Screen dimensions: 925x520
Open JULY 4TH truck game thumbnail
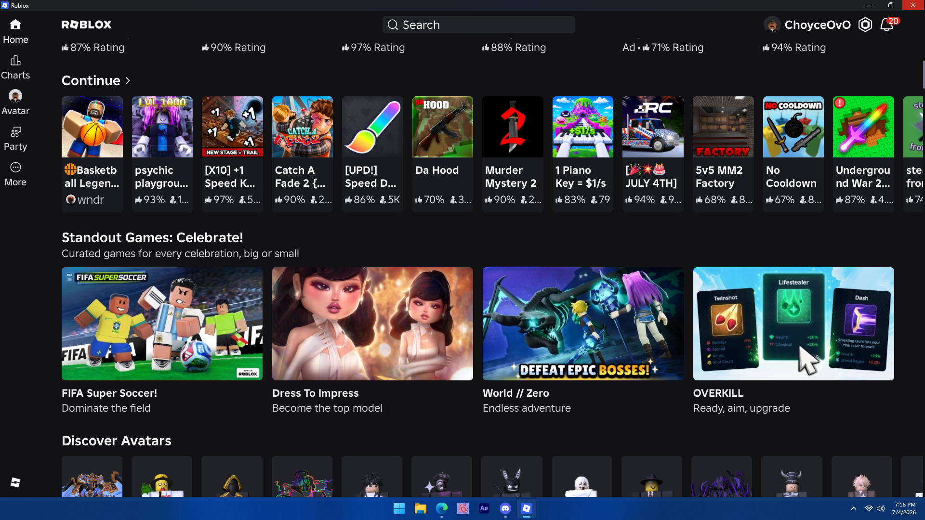pos(653,127)
